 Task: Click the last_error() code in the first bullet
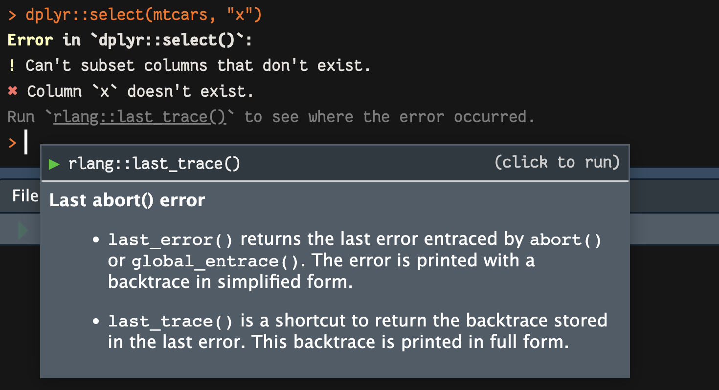click(x=171, y=240)
